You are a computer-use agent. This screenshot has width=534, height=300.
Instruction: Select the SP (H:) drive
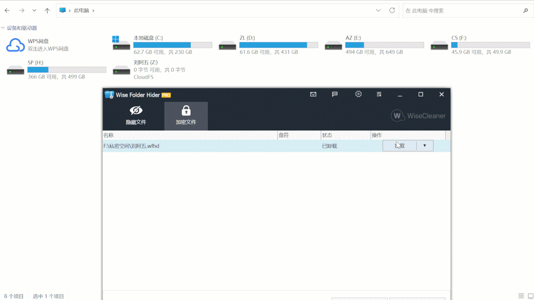pos(56,70)
